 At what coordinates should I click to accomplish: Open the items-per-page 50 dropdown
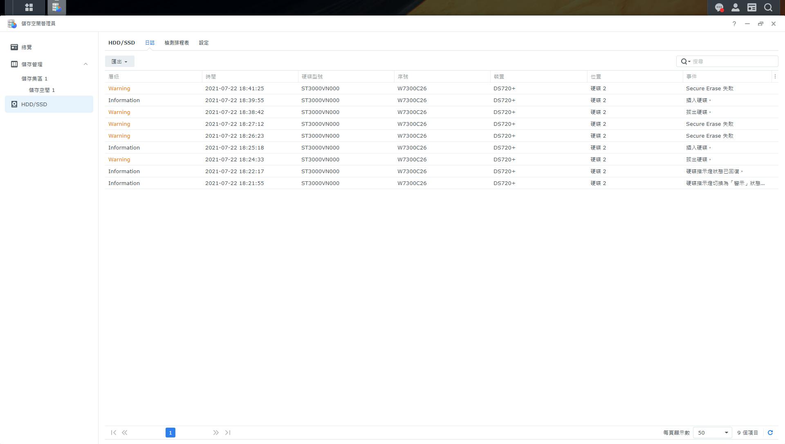pos(713,433)
